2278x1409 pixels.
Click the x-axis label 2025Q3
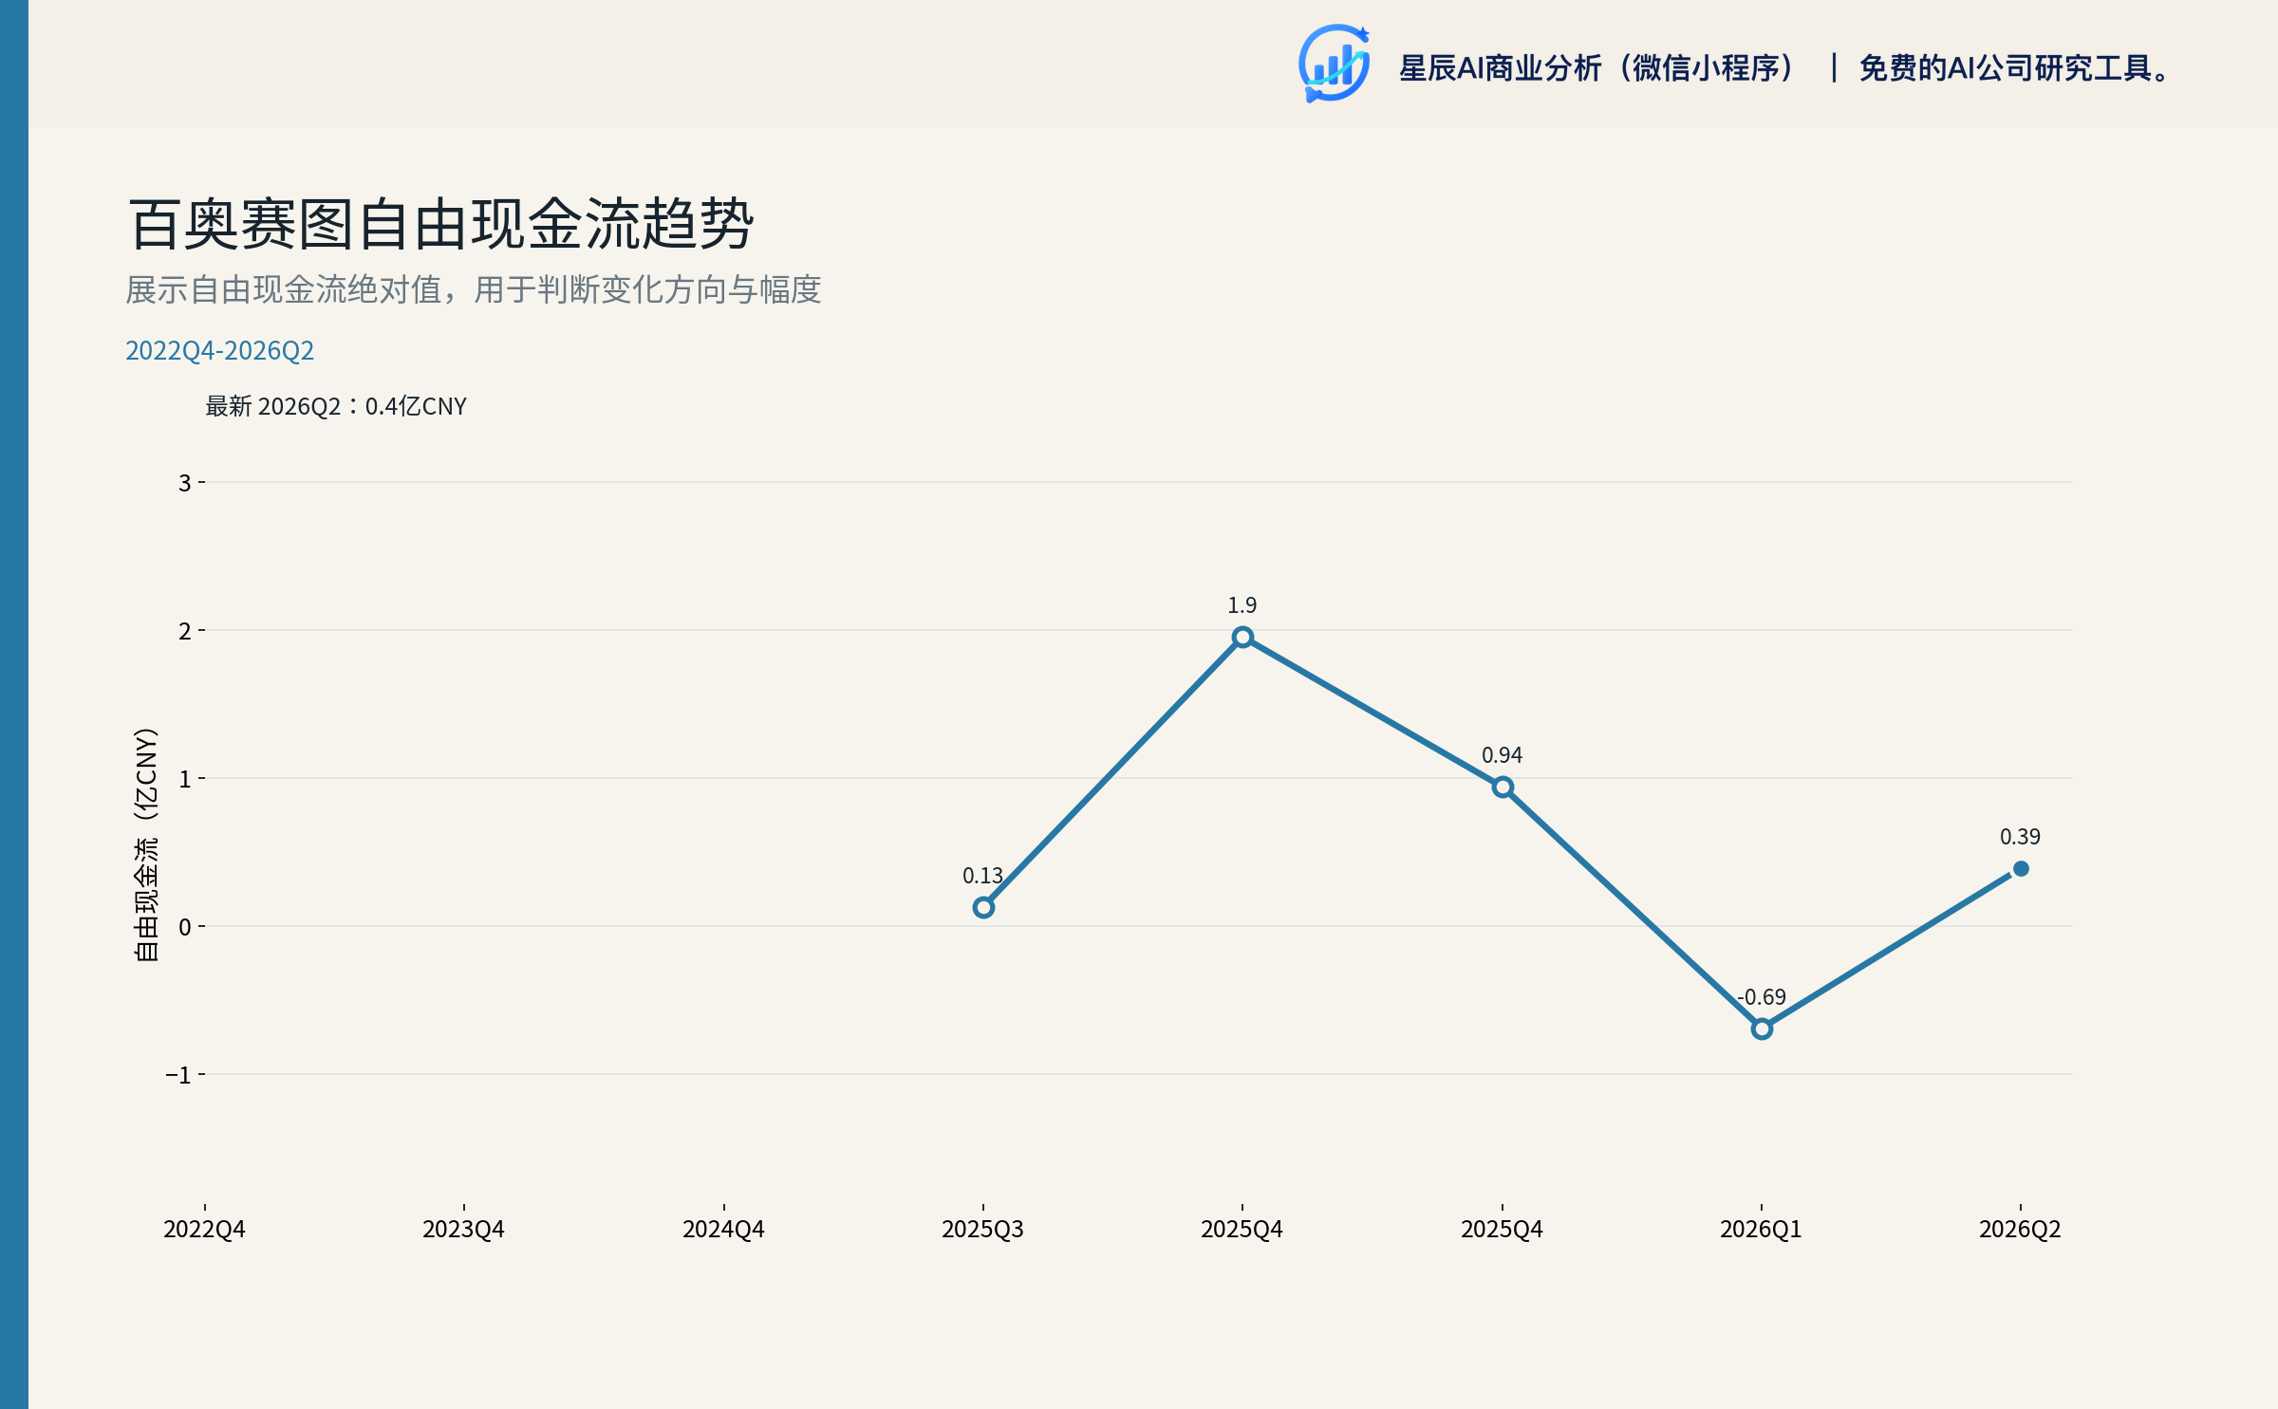[x=982, y=1230]
